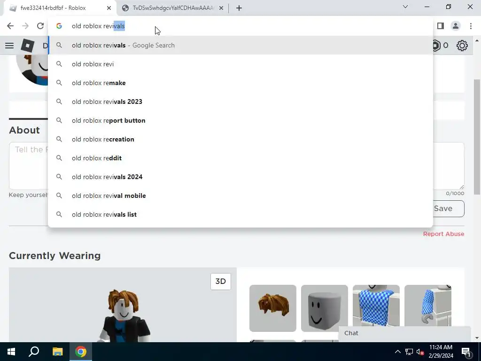Select the 'old roblox revivals 2024' suggestion

coord(240,177)
